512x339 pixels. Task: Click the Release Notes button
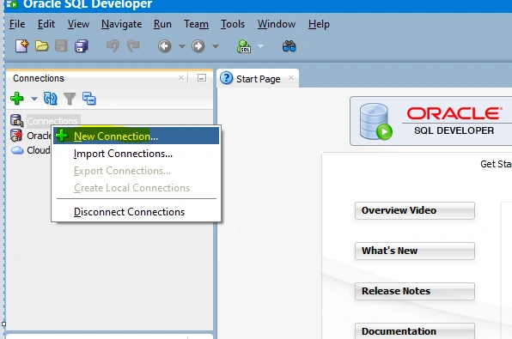pos(415,291)
